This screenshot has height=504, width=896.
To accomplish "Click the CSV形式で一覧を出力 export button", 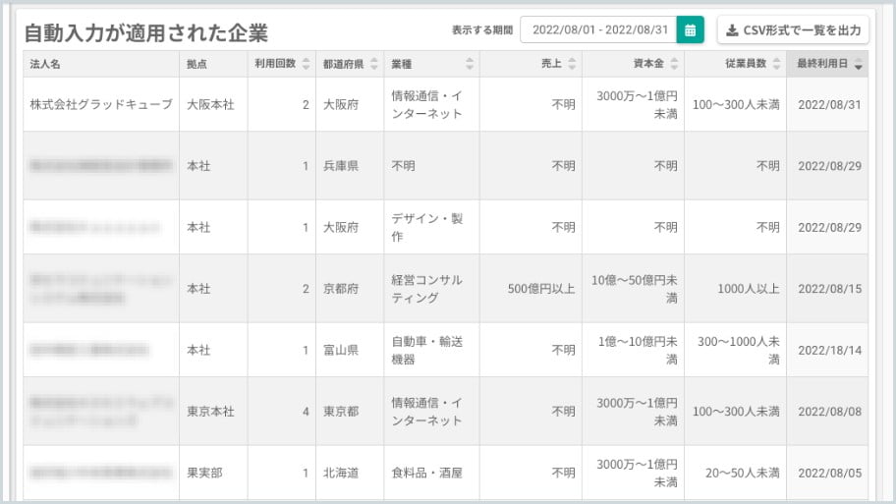I will [792, 30].
